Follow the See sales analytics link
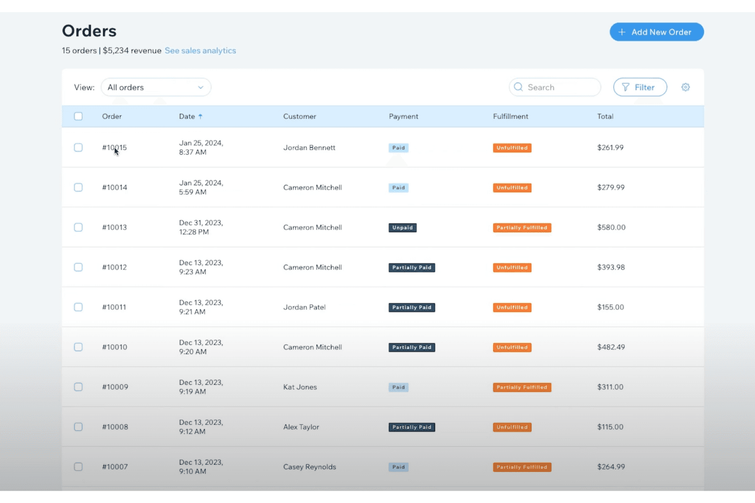This screenshot has width=755, height=503. [200, 50]
